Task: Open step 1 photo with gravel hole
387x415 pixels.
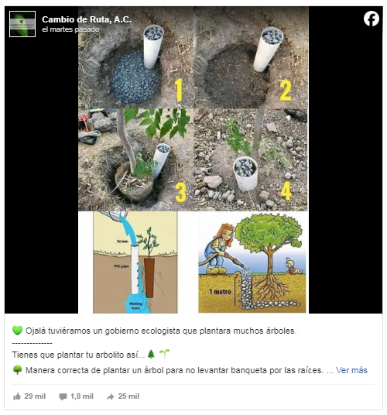Action: [135, 57]
